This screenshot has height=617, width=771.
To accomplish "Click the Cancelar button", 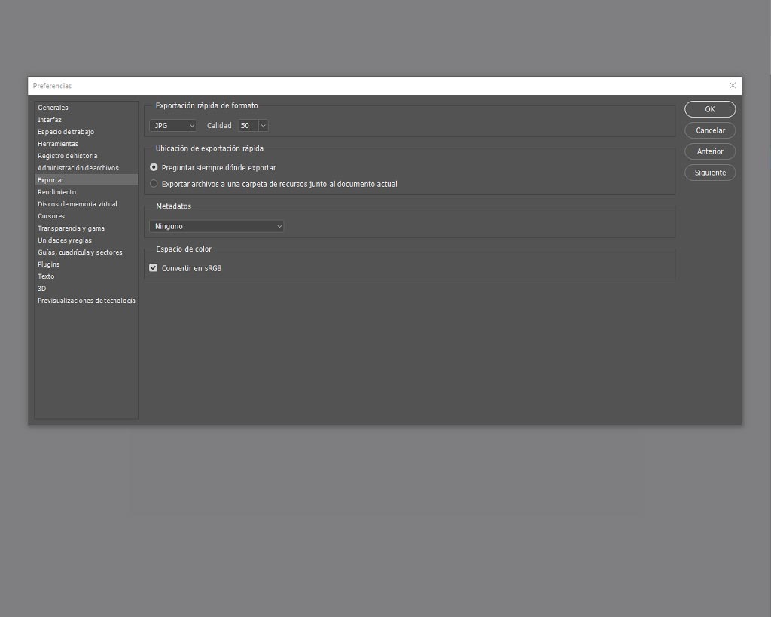I will coord(710,130).
